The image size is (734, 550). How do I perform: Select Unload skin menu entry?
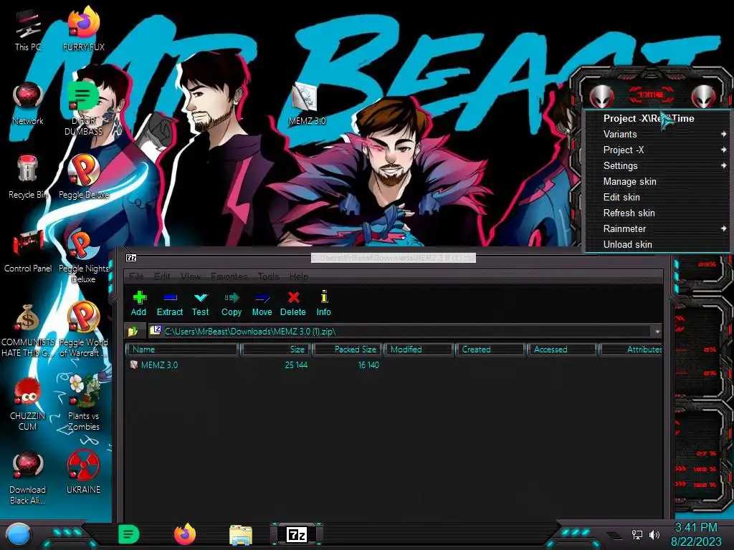click(x=658, y=245)
